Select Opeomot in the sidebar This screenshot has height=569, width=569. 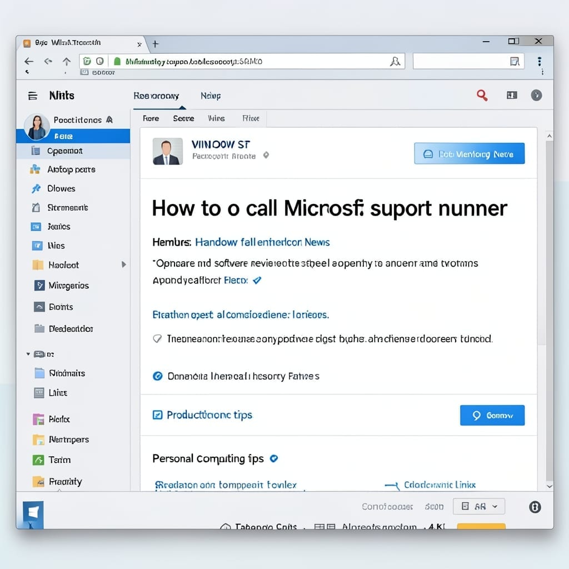pos(73,151)
